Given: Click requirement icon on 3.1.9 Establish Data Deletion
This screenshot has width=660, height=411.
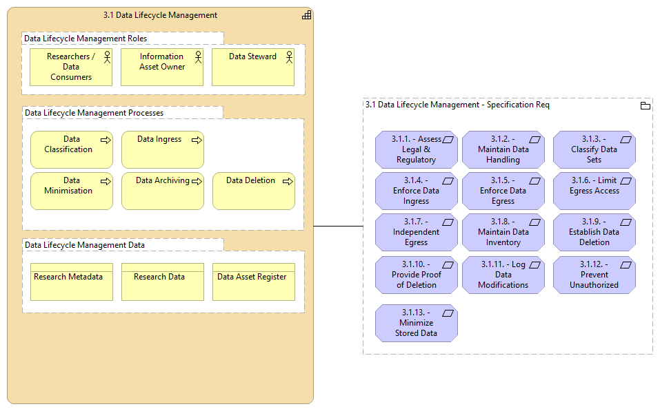Looking at the screenshot, I should click(626, 222).
